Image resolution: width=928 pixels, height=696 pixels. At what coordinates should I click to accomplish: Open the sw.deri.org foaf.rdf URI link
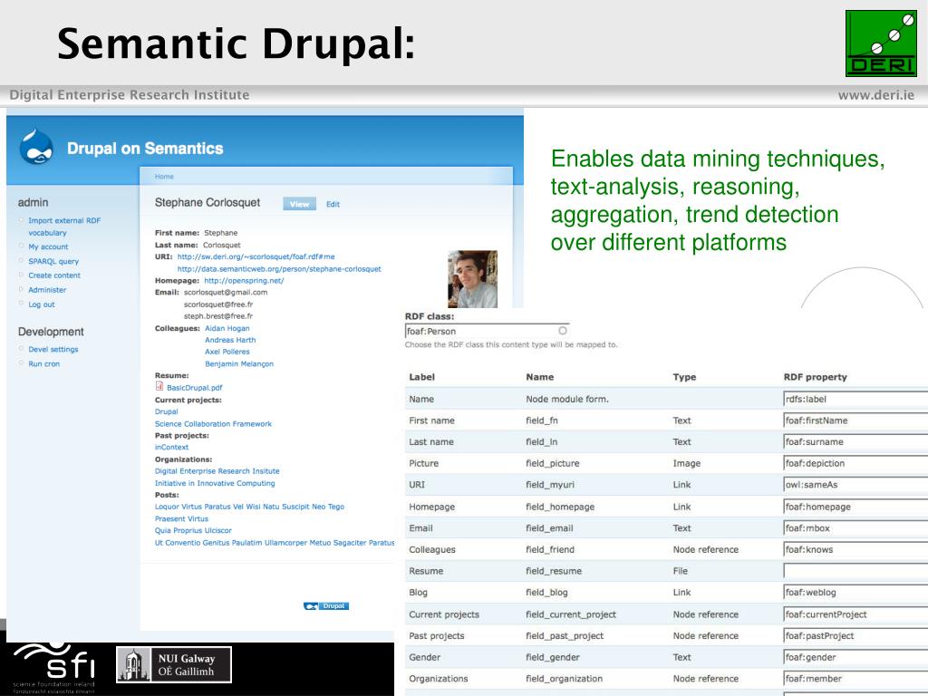point(256,256)
